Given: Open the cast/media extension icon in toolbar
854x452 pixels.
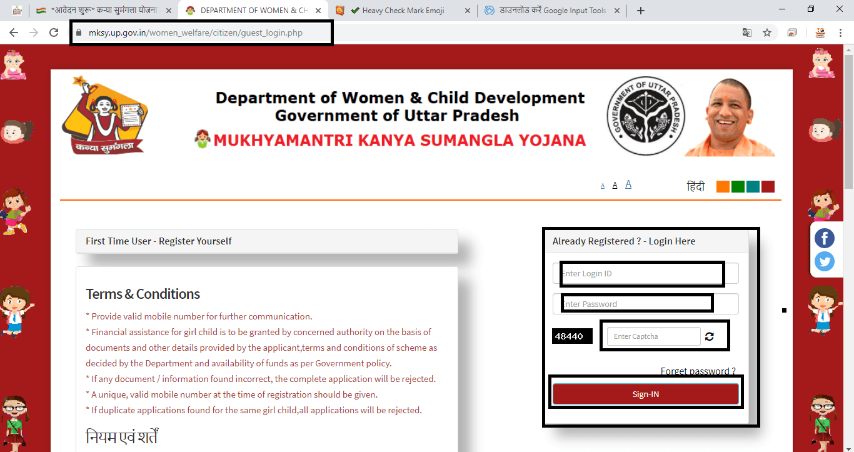Looking at the screenshot, I should [792, 33].
